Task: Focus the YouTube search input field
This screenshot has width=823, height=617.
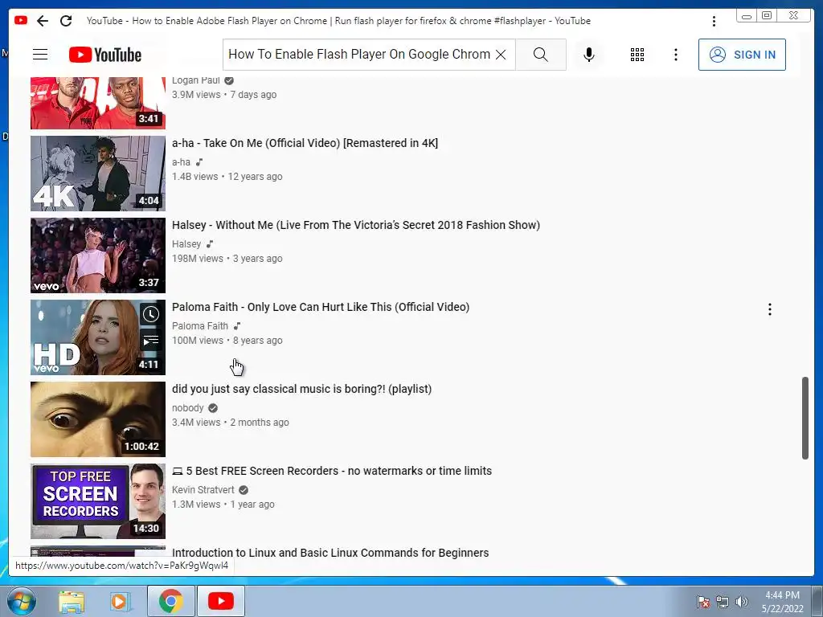Action: pyautogui.click(x=359, y=55)
